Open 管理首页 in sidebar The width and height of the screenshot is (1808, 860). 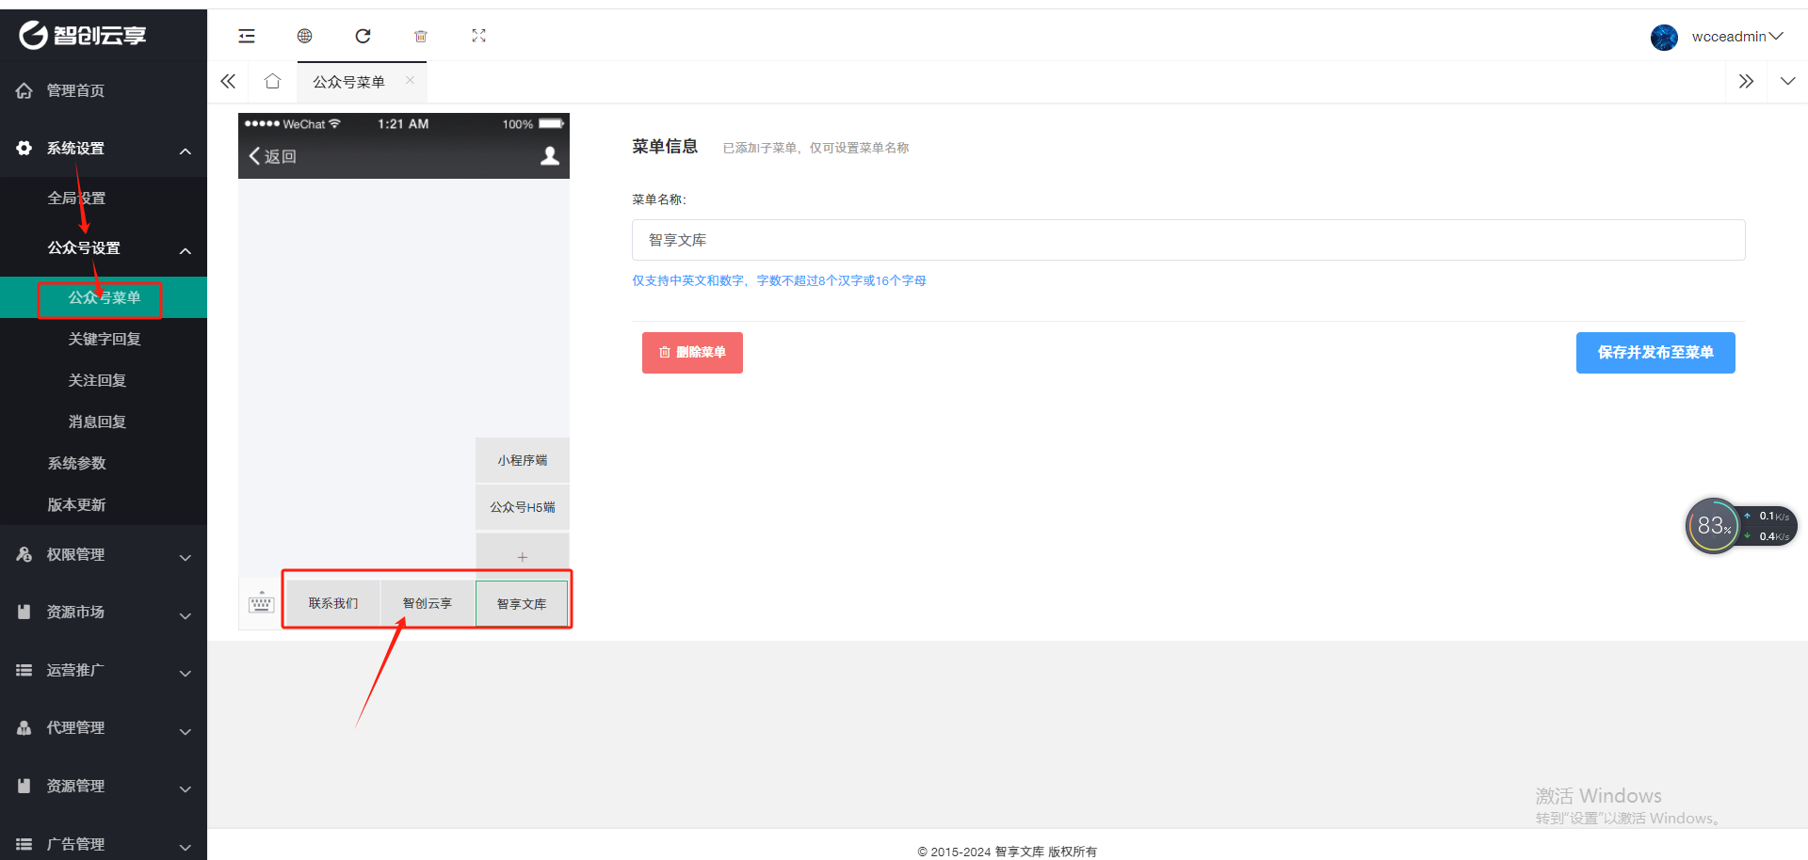[104, 90]
